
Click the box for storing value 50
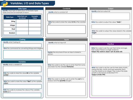22,78
